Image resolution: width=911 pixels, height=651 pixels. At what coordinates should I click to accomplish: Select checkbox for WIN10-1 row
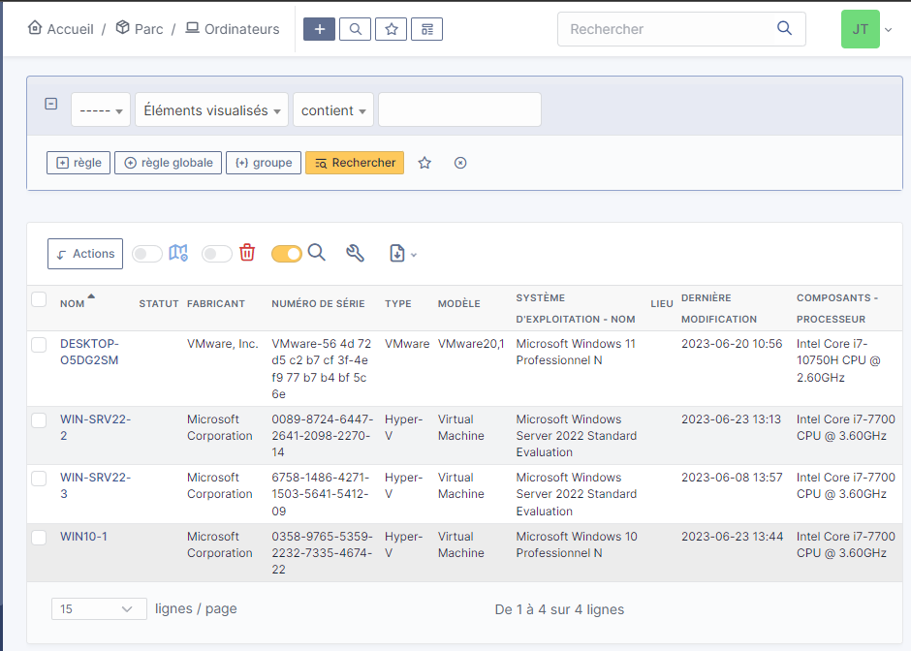point(39,537)
